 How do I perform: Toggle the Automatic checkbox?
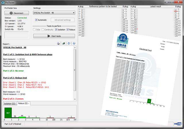36,20
